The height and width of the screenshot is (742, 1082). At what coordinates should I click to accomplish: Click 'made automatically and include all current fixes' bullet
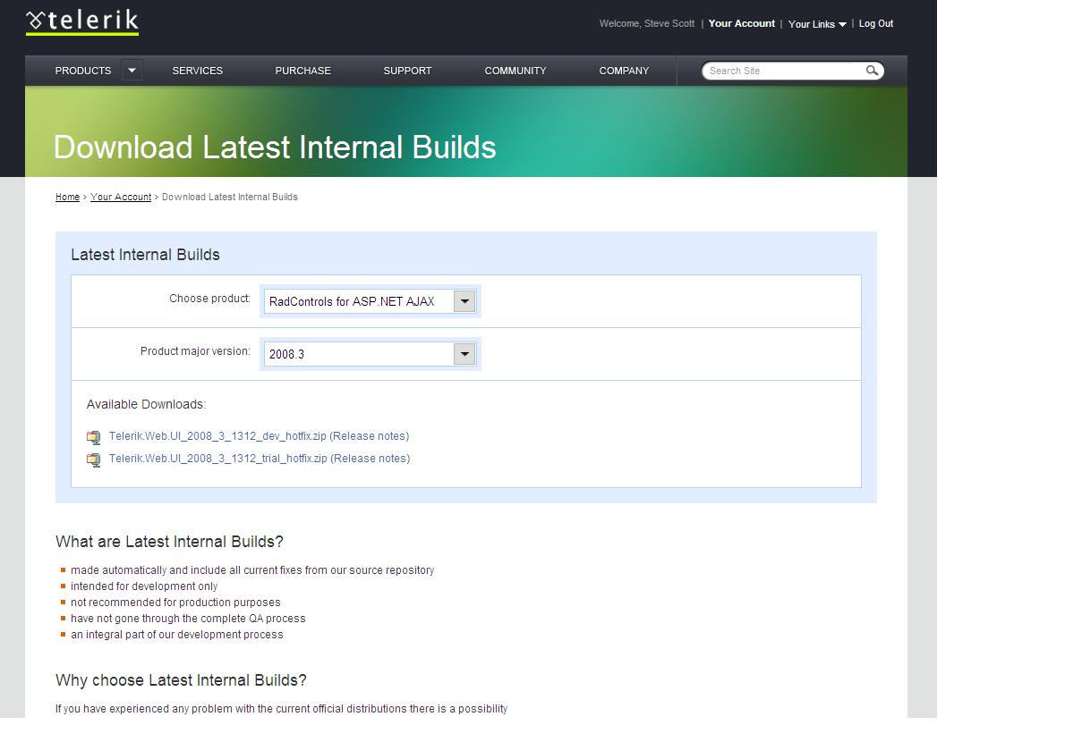[252, 570]
